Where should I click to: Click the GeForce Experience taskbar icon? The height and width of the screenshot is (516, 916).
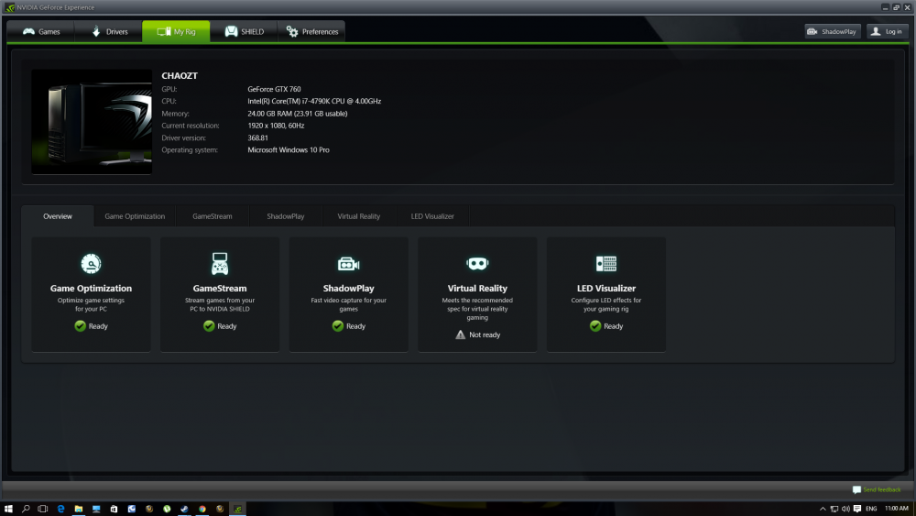238,509
